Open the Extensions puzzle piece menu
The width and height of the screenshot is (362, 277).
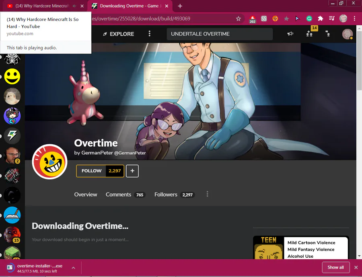click(321, 19)
